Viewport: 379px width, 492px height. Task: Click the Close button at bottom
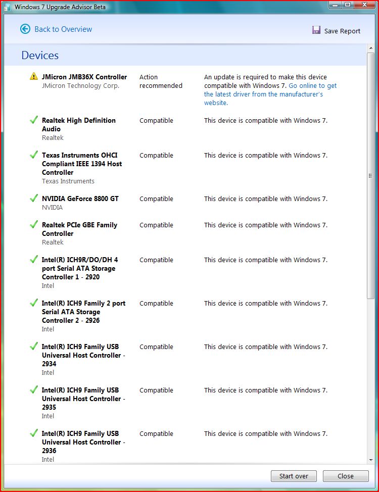click(346, 476)
